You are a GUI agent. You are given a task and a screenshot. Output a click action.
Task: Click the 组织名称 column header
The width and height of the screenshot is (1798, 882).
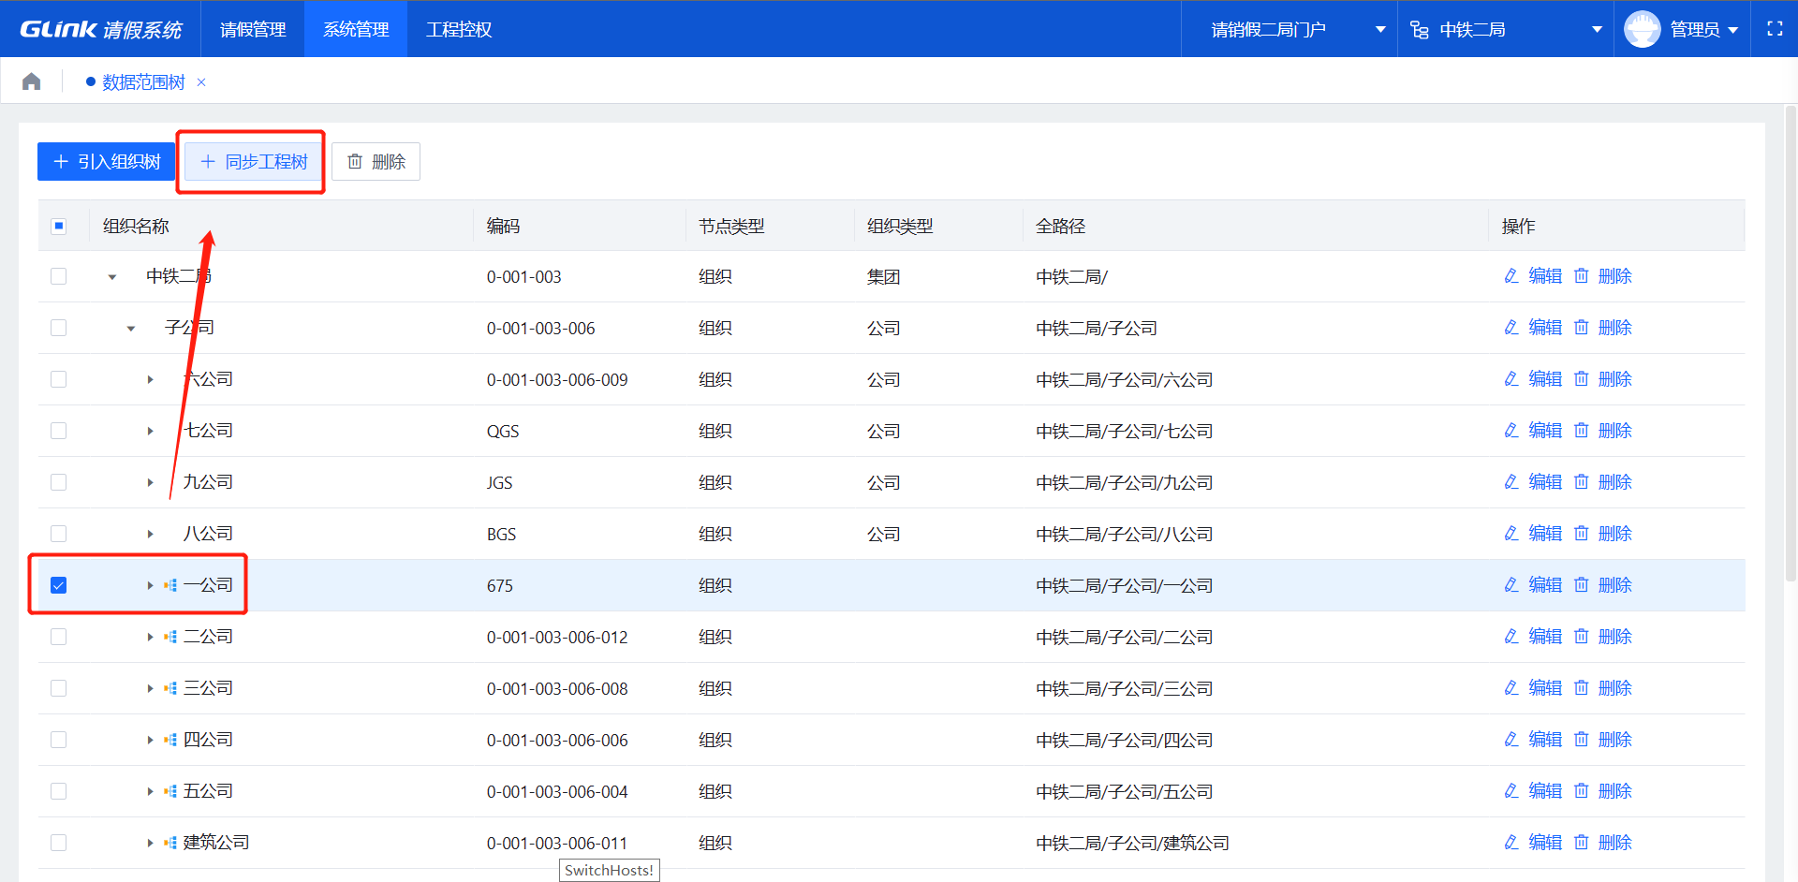coord(136,226)
